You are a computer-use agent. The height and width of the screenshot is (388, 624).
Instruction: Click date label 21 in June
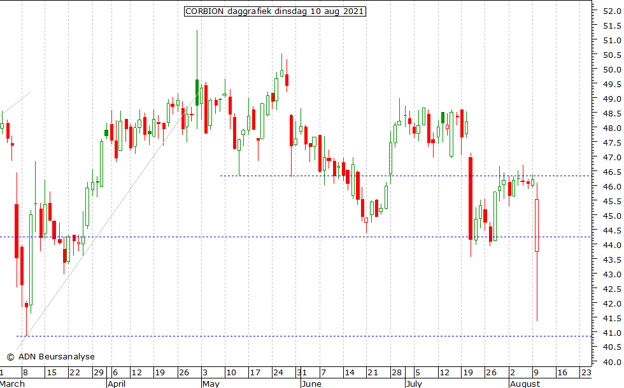coord(372,373)
